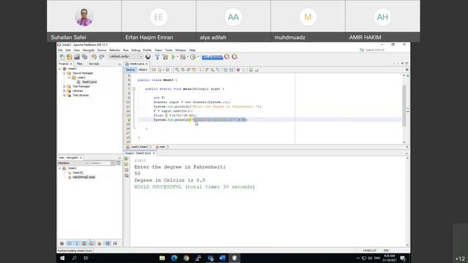Open Microsoft Edge from taskbar
This screenshot has height=263, width=468.
coord(174,258)
